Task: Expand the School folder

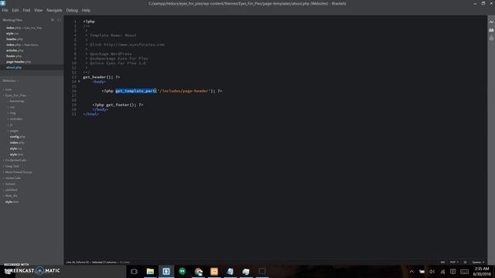Action: [x=10, y=184]
